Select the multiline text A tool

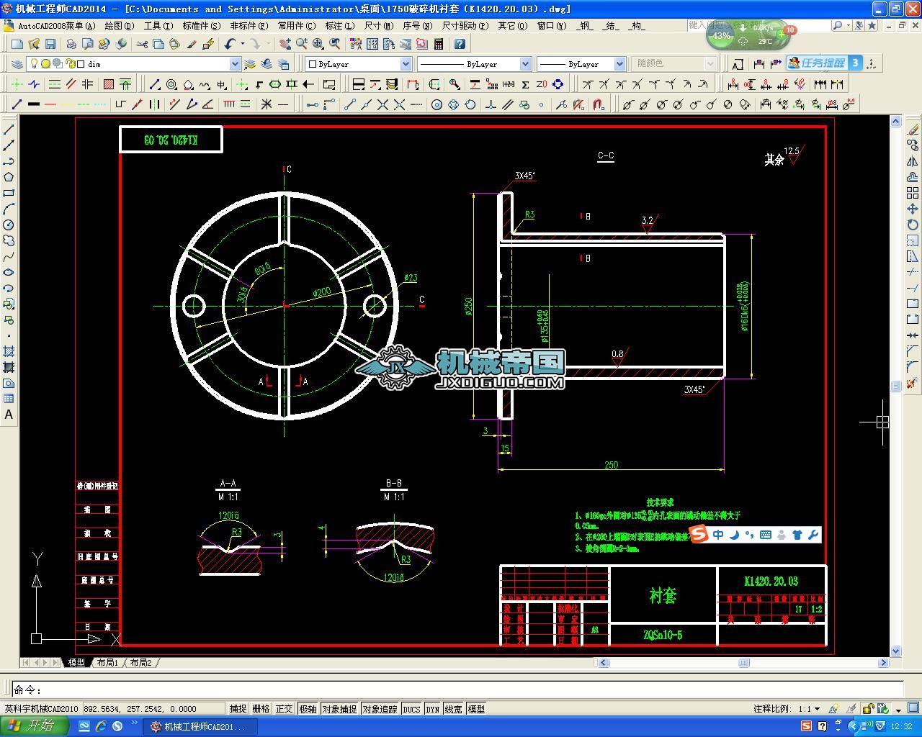coord(9,415)
